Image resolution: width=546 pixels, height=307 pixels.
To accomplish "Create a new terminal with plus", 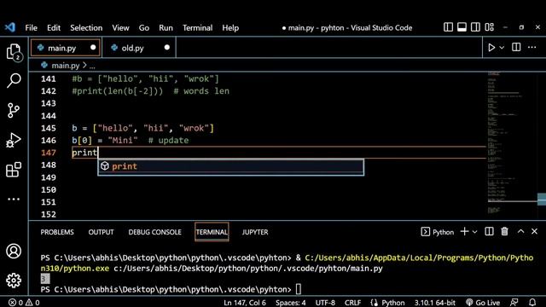I will click(464, 231).
